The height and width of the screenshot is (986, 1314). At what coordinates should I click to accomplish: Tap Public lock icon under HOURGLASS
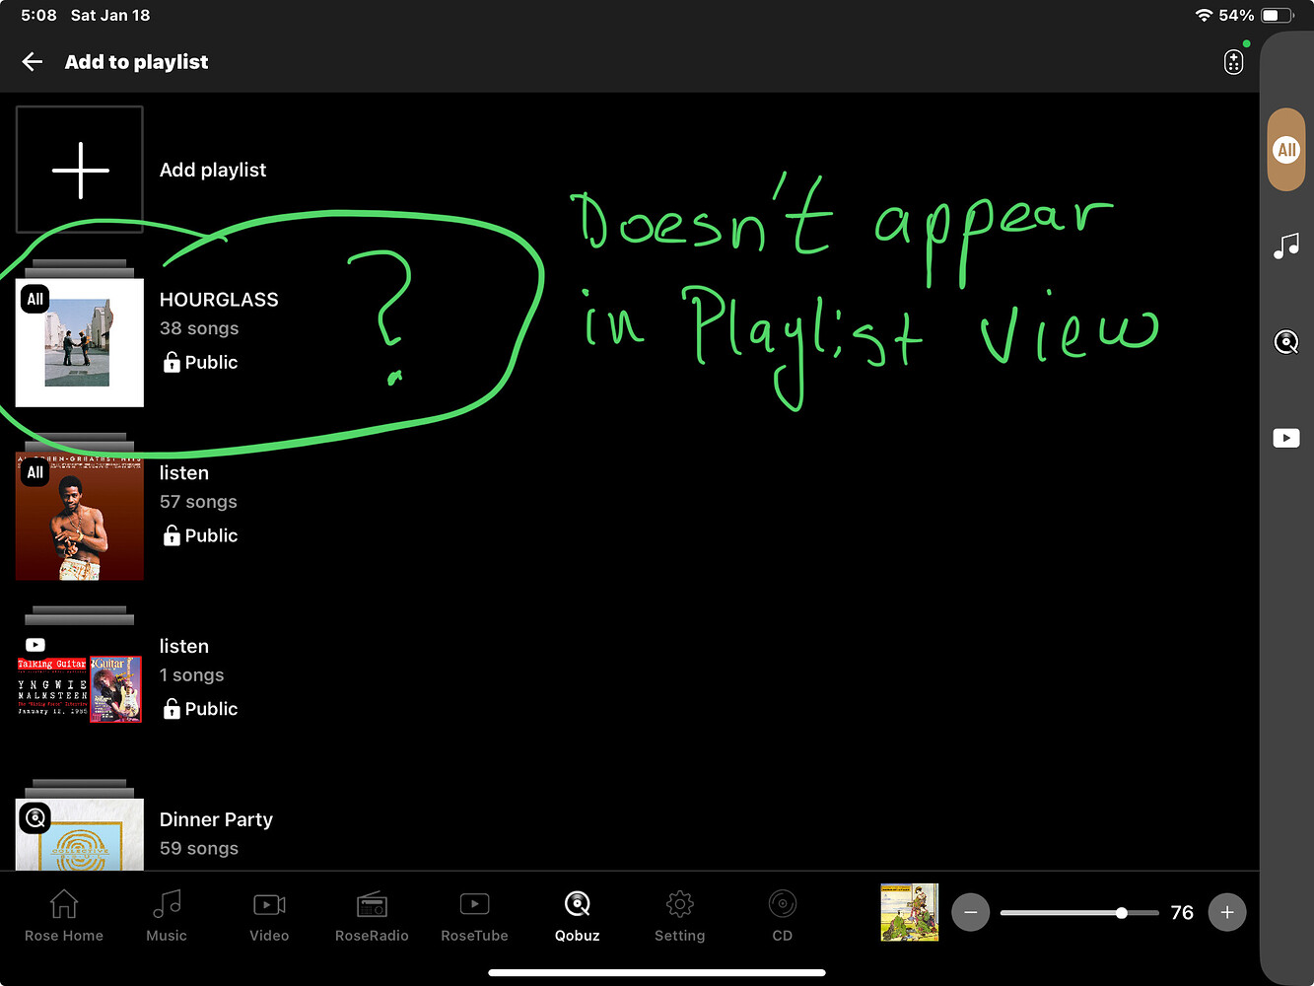click(x=172, y=362)
